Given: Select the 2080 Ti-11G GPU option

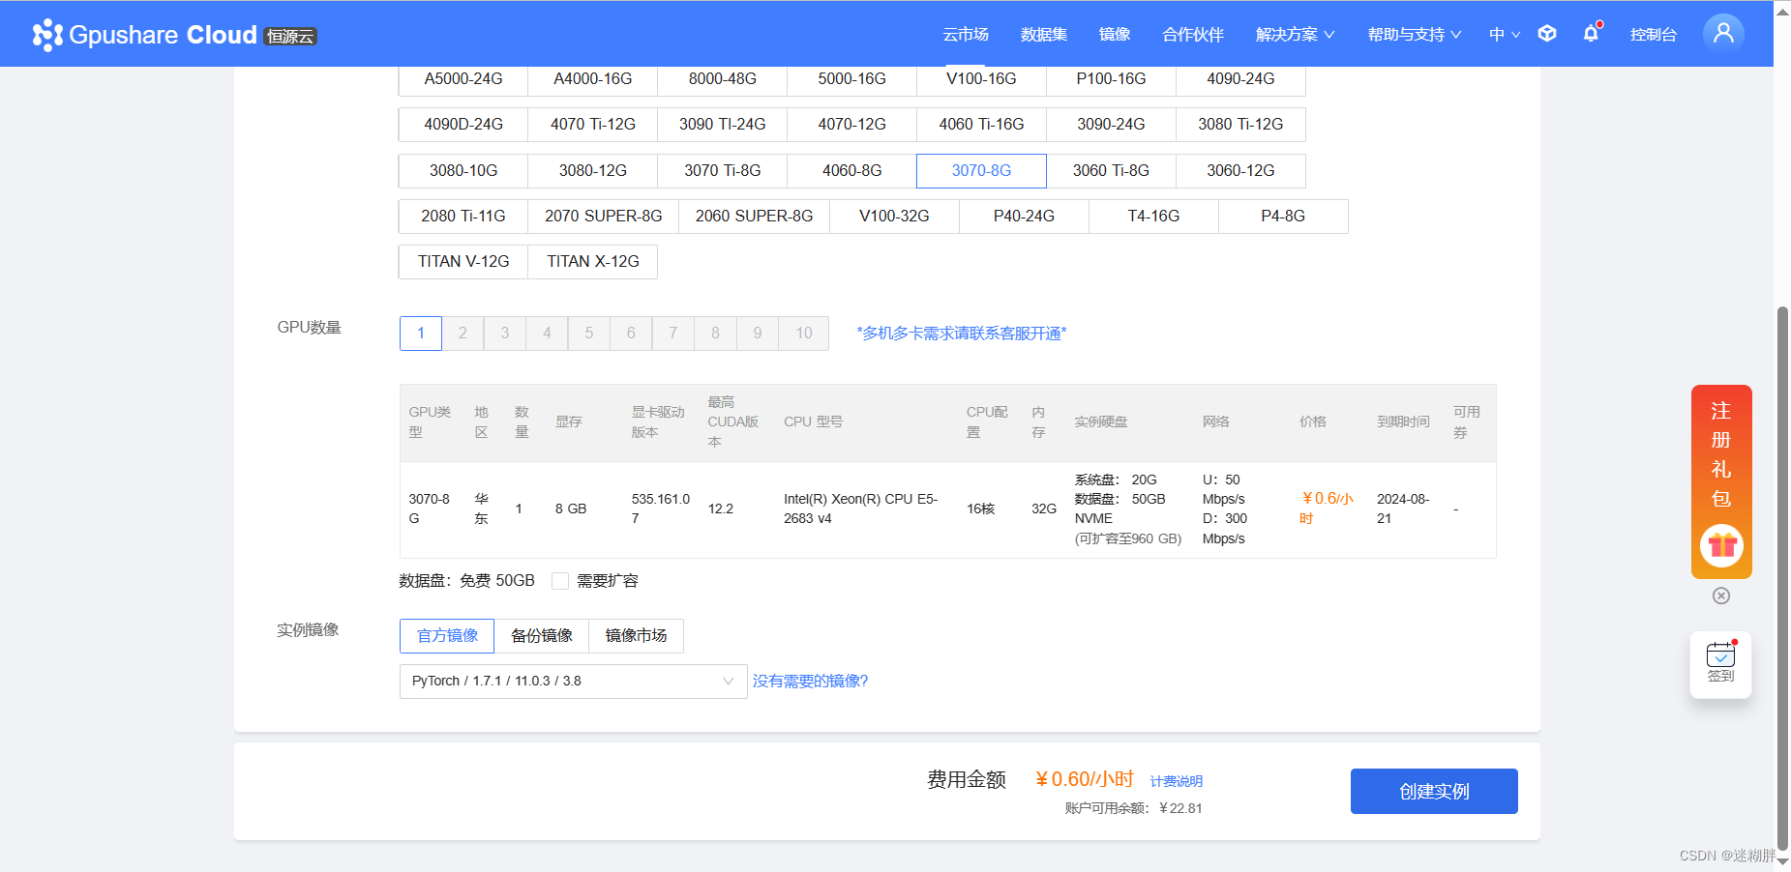Looking at the screenshot, I should click(x=463, y=217).
